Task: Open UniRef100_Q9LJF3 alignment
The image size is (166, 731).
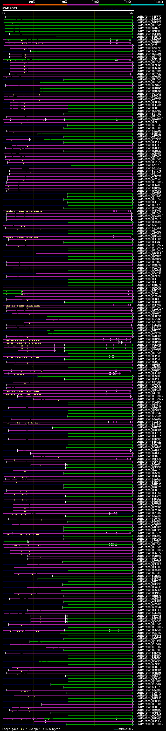Action: [149, 145]
